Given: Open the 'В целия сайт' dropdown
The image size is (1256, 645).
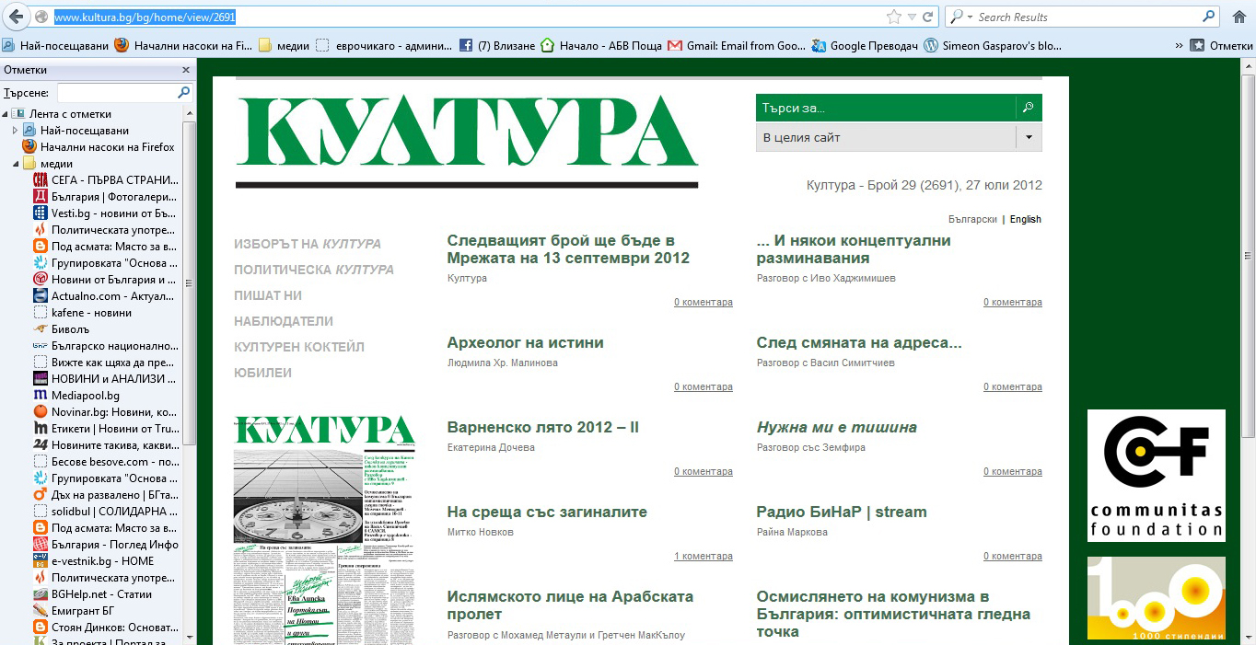Looking at the screenshot, I should click(1029, 137).
